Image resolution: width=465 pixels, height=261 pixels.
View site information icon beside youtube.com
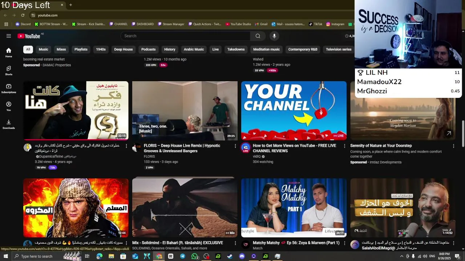(x=33, y=15)
